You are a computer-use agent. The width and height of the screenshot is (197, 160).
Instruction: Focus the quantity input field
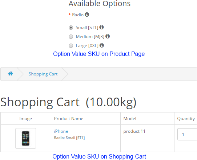[187, 134]
